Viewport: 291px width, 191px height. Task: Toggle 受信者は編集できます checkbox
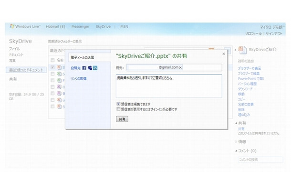(118, 104)
